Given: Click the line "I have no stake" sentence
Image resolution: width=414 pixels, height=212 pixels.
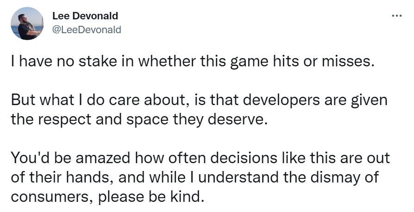Looking at the screenshot, I should [x=192, y=62].
